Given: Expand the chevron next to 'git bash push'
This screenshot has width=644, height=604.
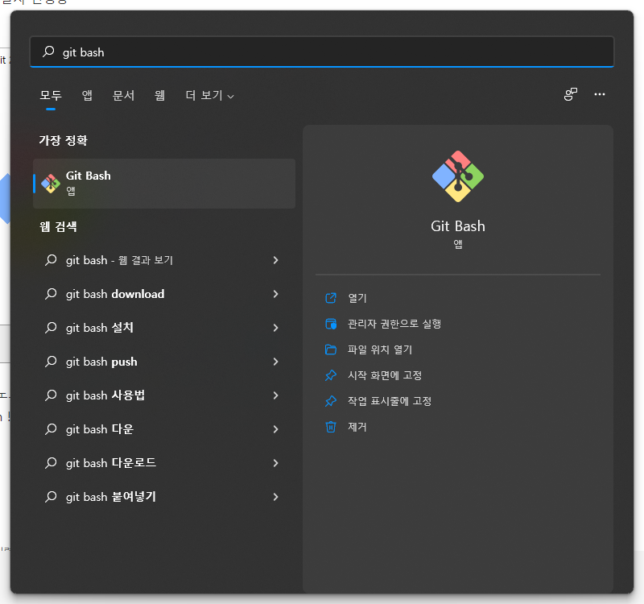Looking at the screenshot, I should pos(275,362).
